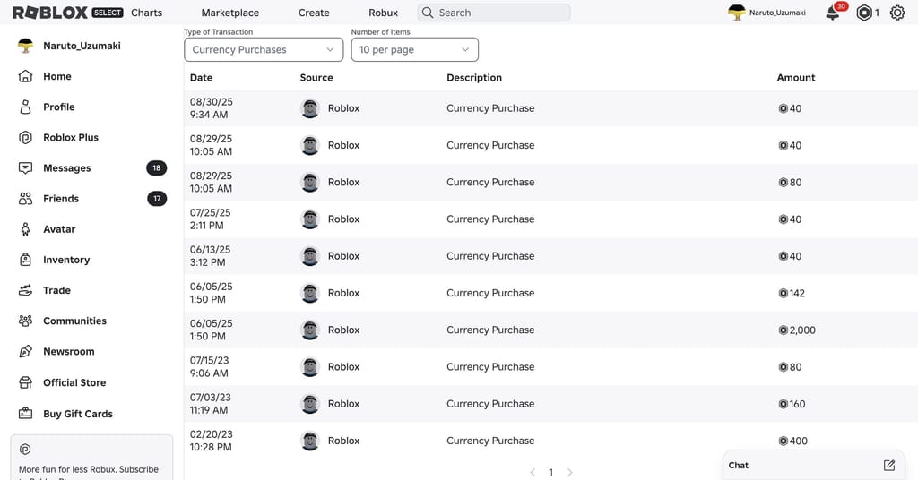The height and width of the screenshot is (480, 918).
Task: Click the 07/15/23 9:06 AM date cell
Action: pyautogui.click(x=210, y=366)
